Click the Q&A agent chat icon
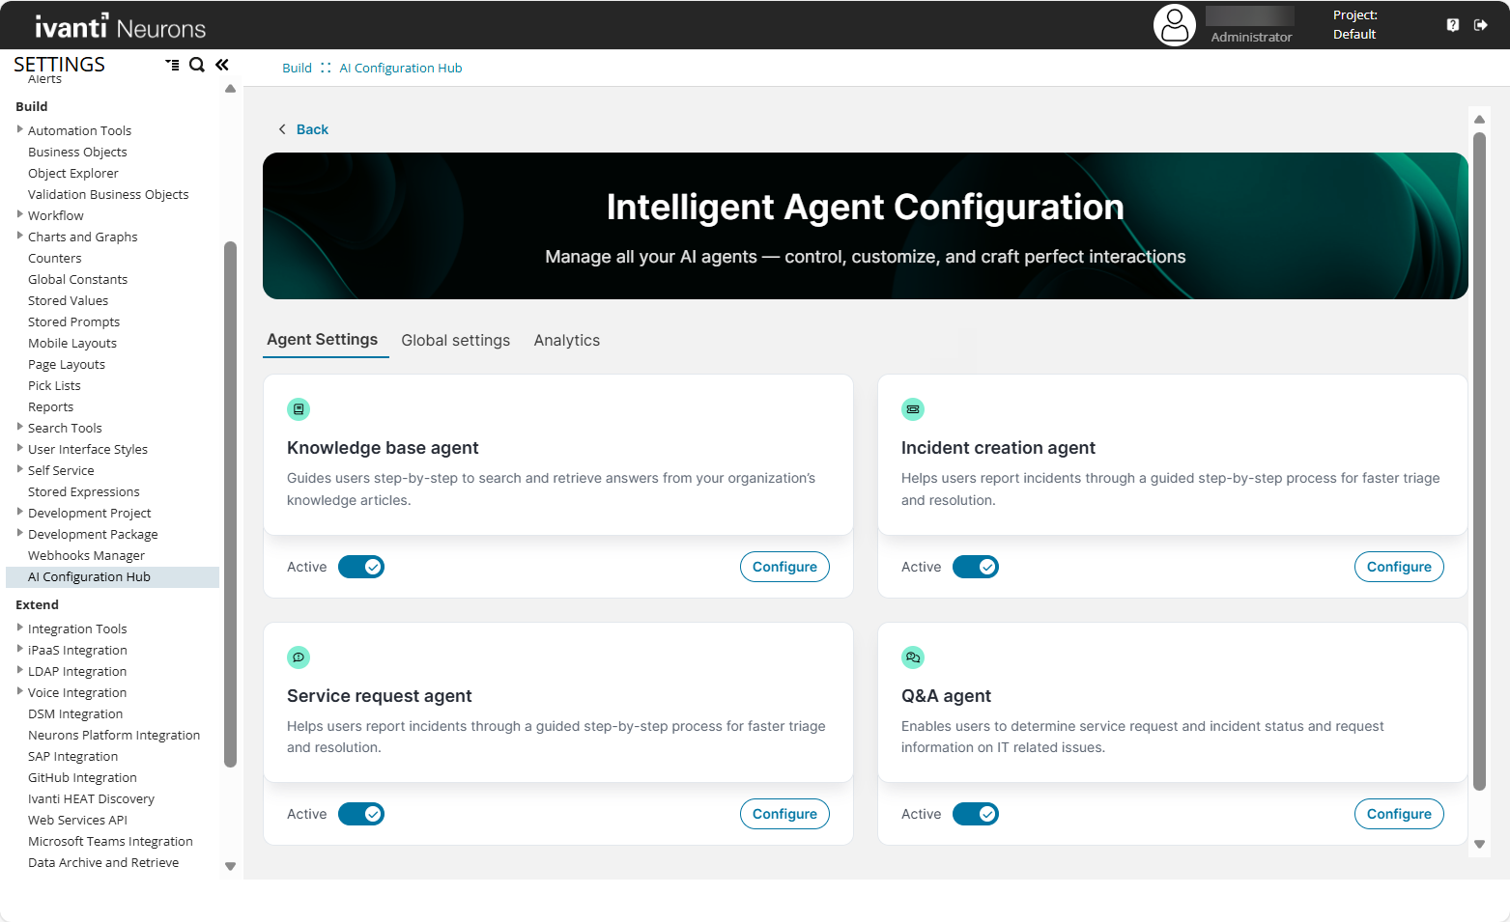 pyautogui.click(x=913, y=657)
